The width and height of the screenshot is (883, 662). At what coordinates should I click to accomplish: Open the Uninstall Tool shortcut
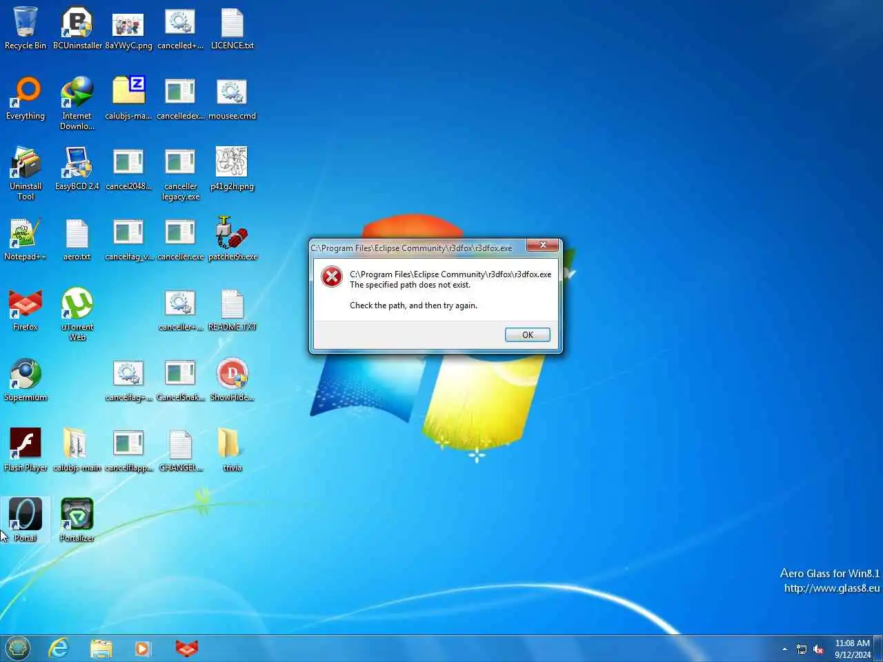[26, 174]
